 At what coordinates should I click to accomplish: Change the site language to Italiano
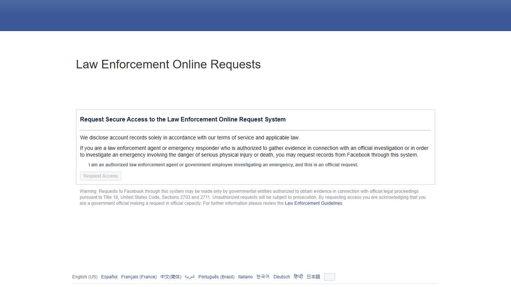[x=245, y=277]
